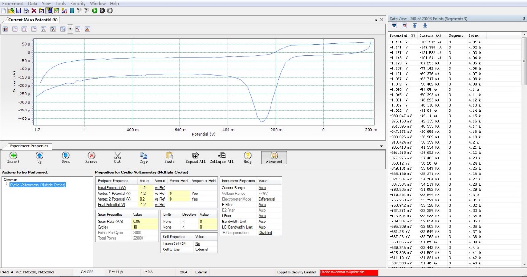Open the Experiment menu
The image size is (527, 277).
pyautogui.click(x=13, y=3)
